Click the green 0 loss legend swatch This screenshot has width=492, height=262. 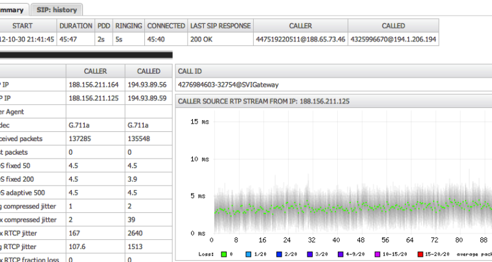(225, 254)
